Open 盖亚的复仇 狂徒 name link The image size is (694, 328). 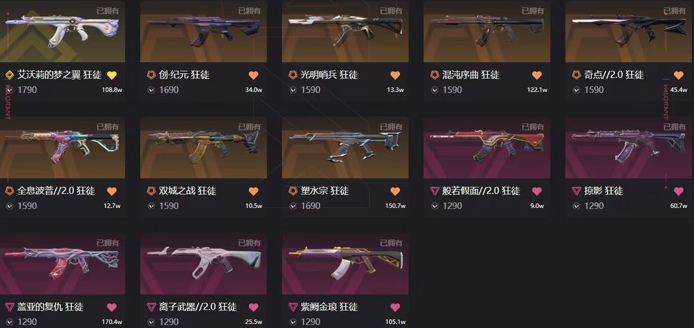[x=51, y=307]
